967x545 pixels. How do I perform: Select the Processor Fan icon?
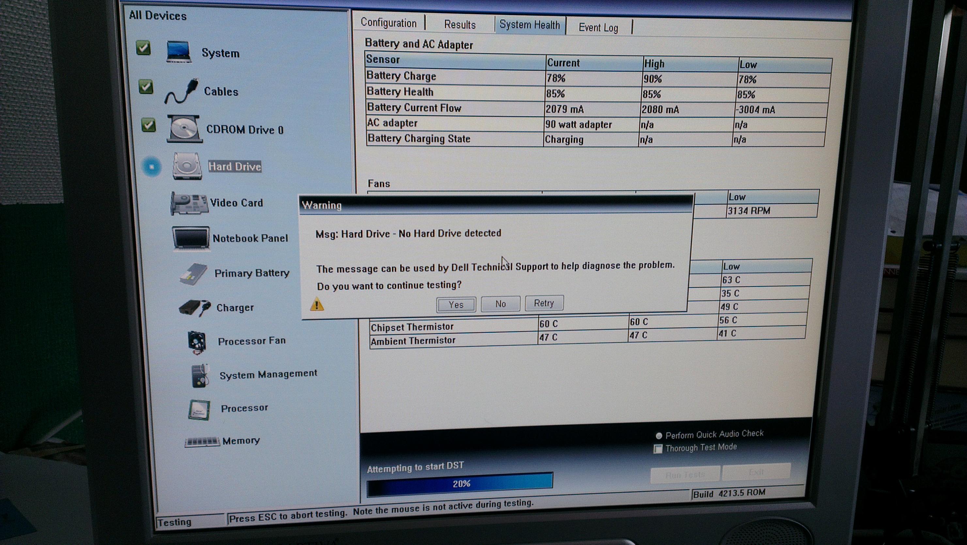point(196,342)
